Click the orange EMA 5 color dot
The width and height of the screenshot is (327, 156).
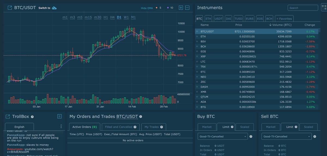pyautogui.click(x=156, y=8)
